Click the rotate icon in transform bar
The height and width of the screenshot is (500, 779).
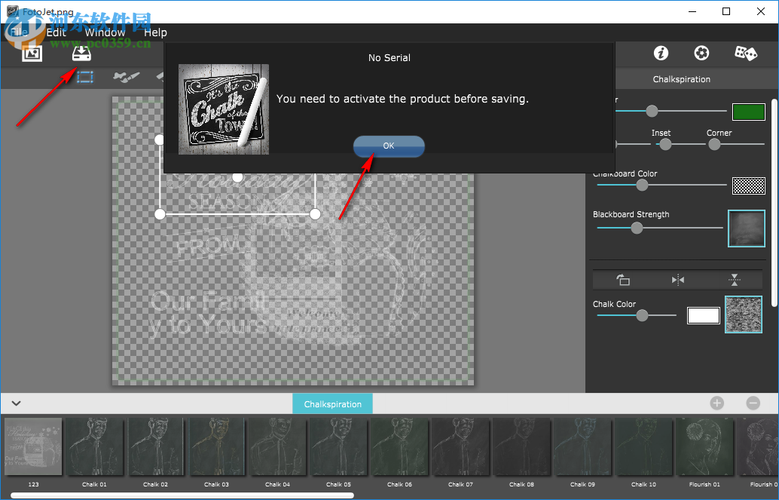click(x=623, y=280)
